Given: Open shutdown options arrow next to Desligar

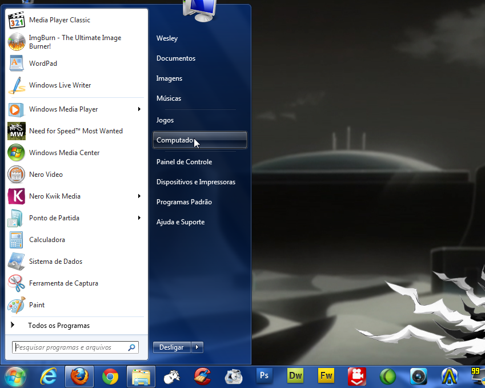Looking at the screenshot, I should [x=197, y=347].
